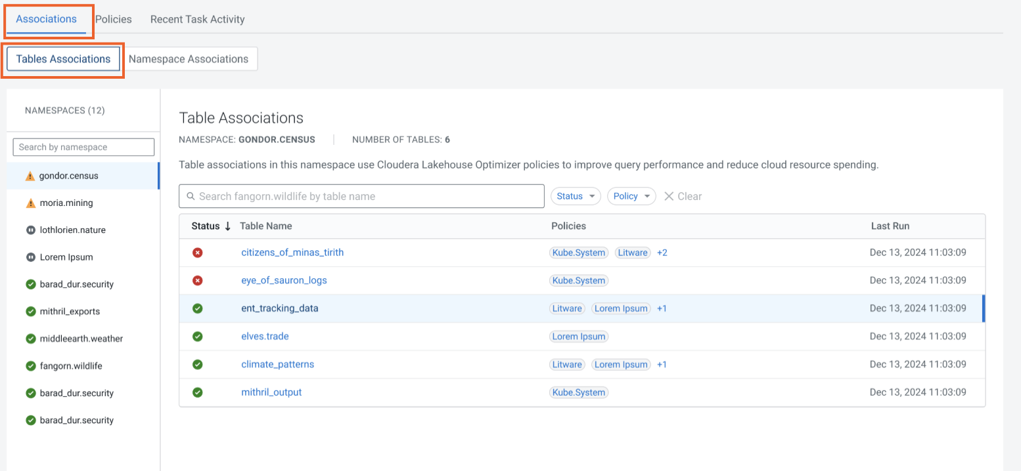Sort by the Status column arrow

(228, 226)
